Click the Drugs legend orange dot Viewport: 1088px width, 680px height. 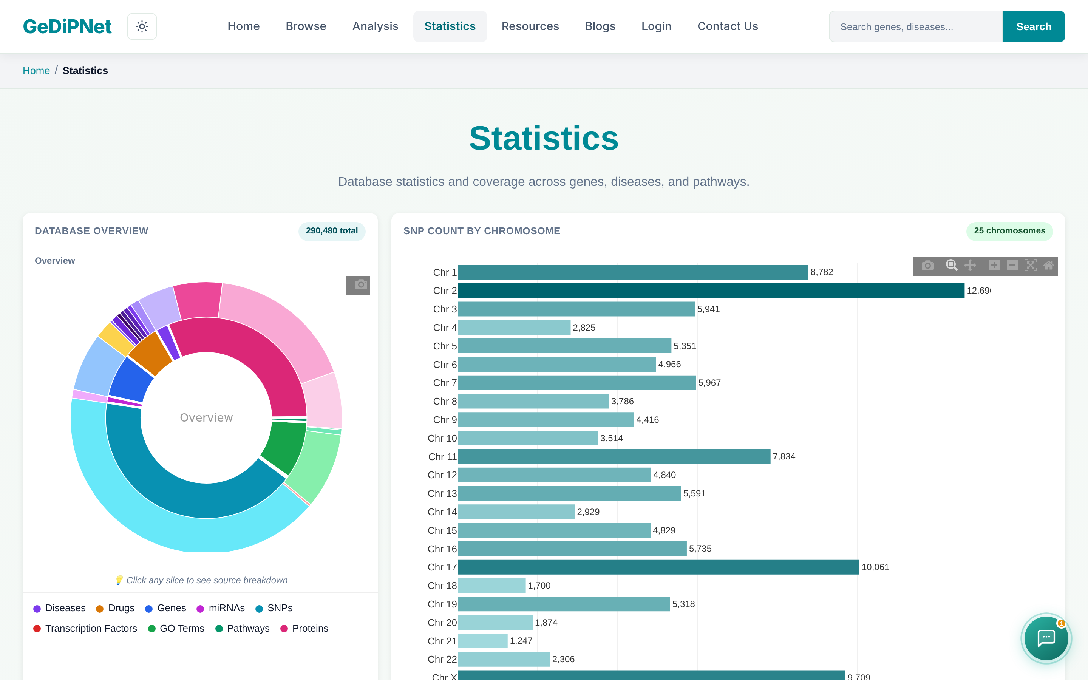[x=100, y=609]
